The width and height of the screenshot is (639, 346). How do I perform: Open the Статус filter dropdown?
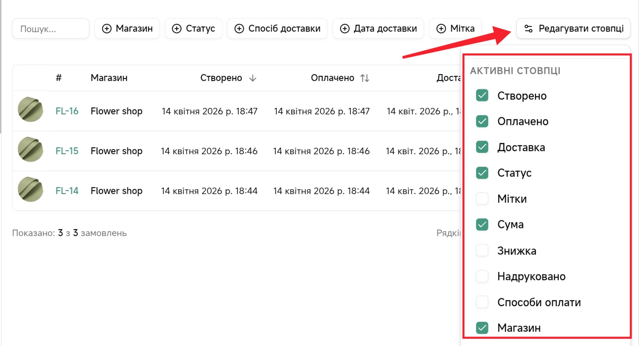pyautogui.click(x=194, y=29)
